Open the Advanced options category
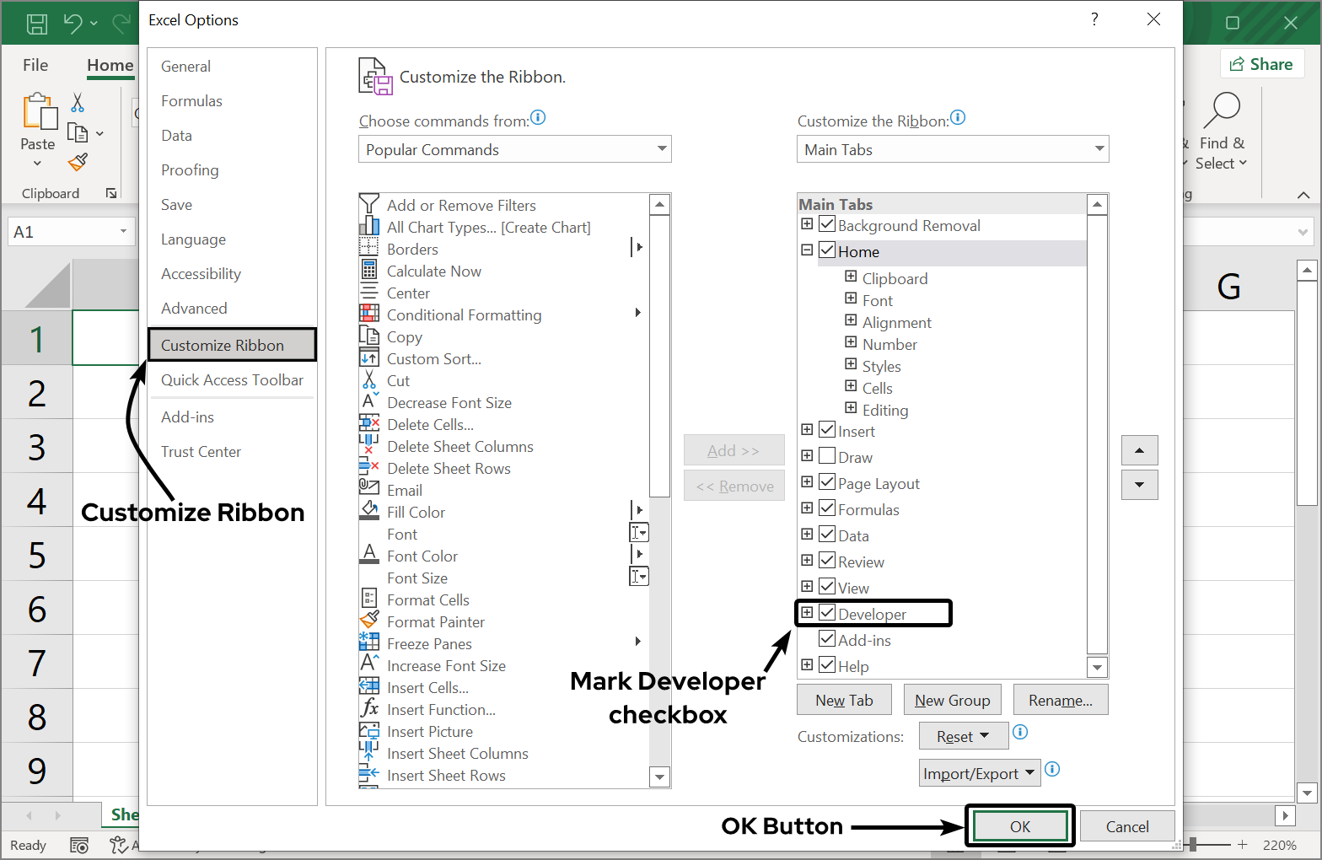 coord(232,309)
